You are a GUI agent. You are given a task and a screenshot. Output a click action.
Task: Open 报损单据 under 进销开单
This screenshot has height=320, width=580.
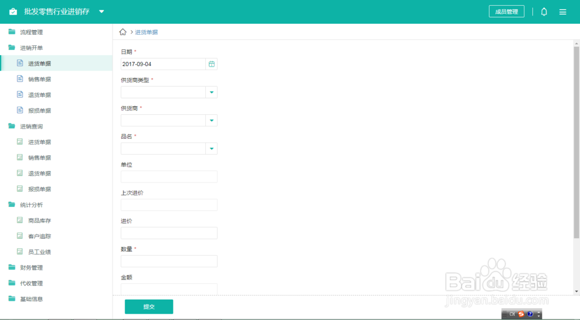click(56, 111)
